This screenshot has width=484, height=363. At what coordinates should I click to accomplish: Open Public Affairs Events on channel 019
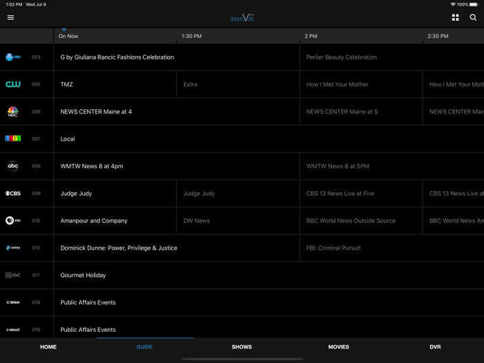coord(269,327)
